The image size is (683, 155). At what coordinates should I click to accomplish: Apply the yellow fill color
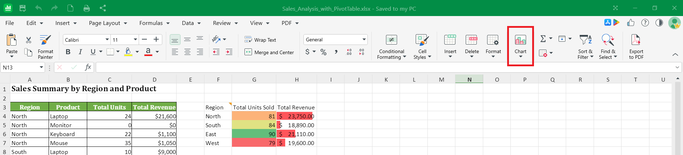point(128,52)
